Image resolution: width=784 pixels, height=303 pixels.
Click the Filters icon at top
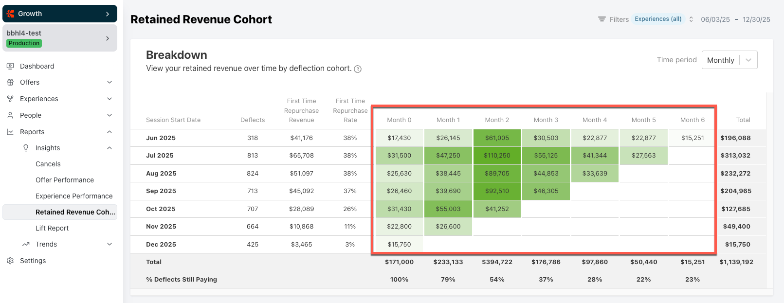[602, 19]
